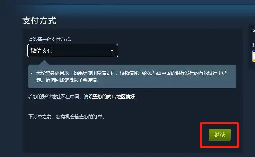The image size is (255, 157).
Task: Click the partially visible payment icon at the right edge
Action: tap(254, 56)
